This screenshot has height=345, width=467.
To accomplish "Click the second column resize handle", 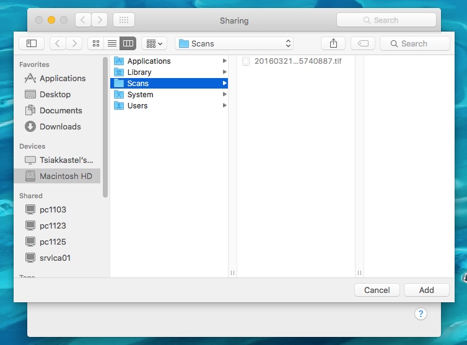I will (359, 273).
